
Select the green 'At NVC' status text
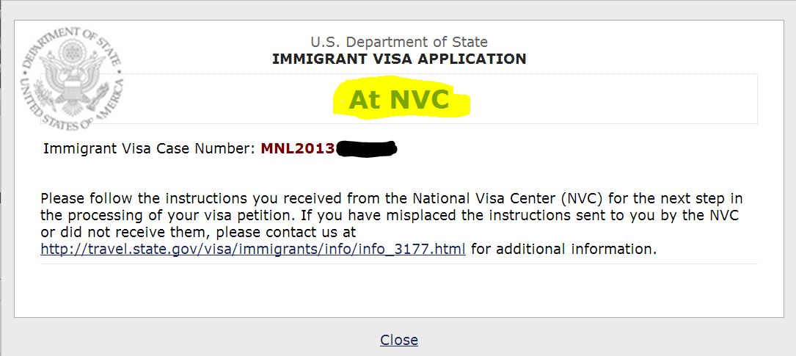pos(399,100)
